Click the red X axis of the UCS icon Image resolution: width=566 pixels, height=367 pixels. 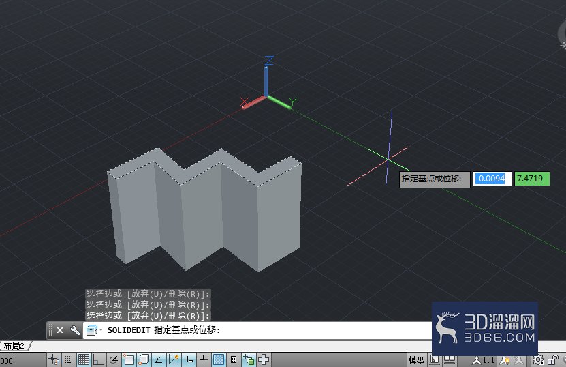tap(253, 103)
